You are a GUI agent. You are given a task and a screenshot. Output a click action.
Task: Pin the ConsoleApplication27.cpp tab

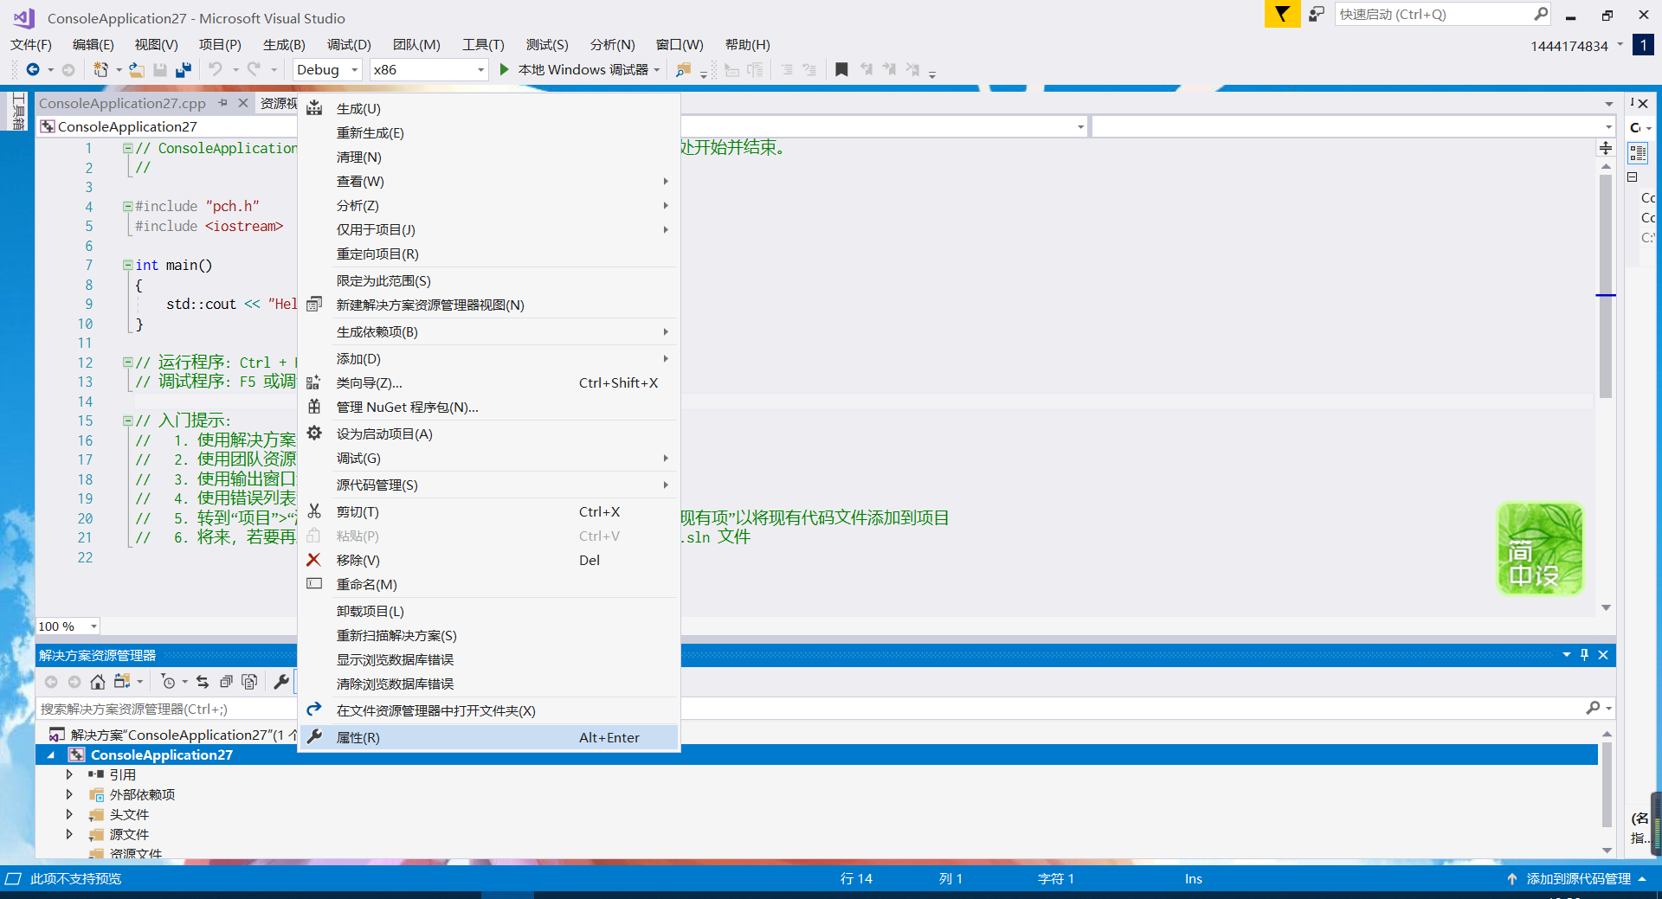[223, 103]
